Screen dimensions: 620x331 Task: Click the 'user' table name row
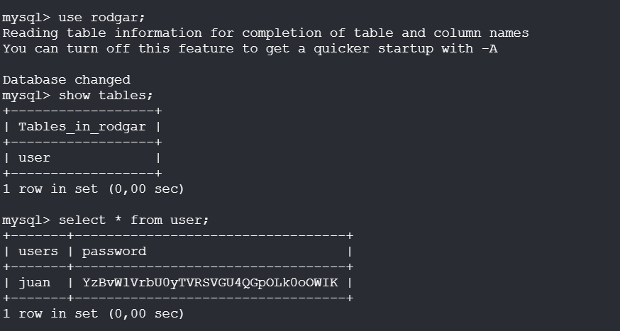34,157
